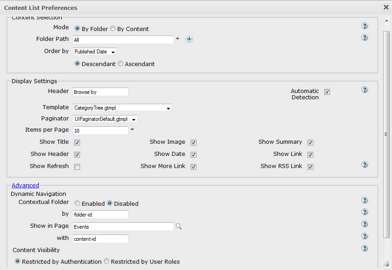Viewport: 392px width, 270px height.
Task: Click the Advanced link
Action: click(x=25, y=186)
